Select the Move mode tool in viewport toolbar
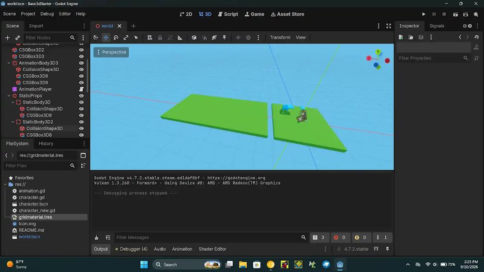This screenshot has height=272, width=484. [x=106, y=38]
